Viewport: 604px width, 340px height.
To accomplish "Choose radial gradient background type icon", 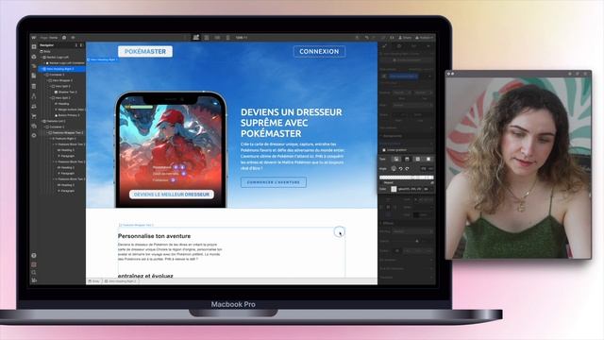I will click(417, 159).
